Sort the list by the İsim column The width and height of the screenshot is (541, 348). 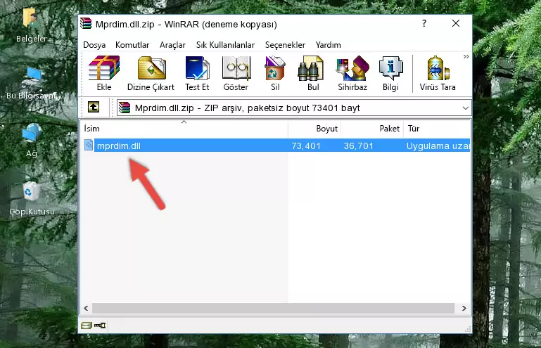click(184, 129)
